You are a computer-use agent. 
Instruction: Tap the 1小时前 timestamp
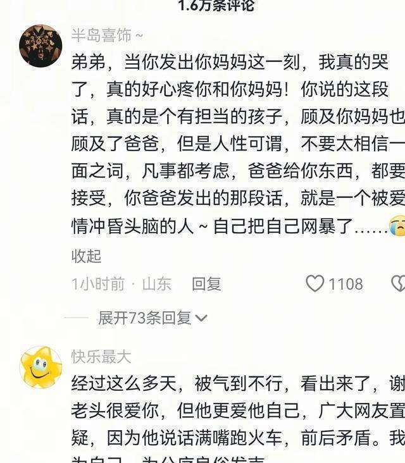coord(98,284)
